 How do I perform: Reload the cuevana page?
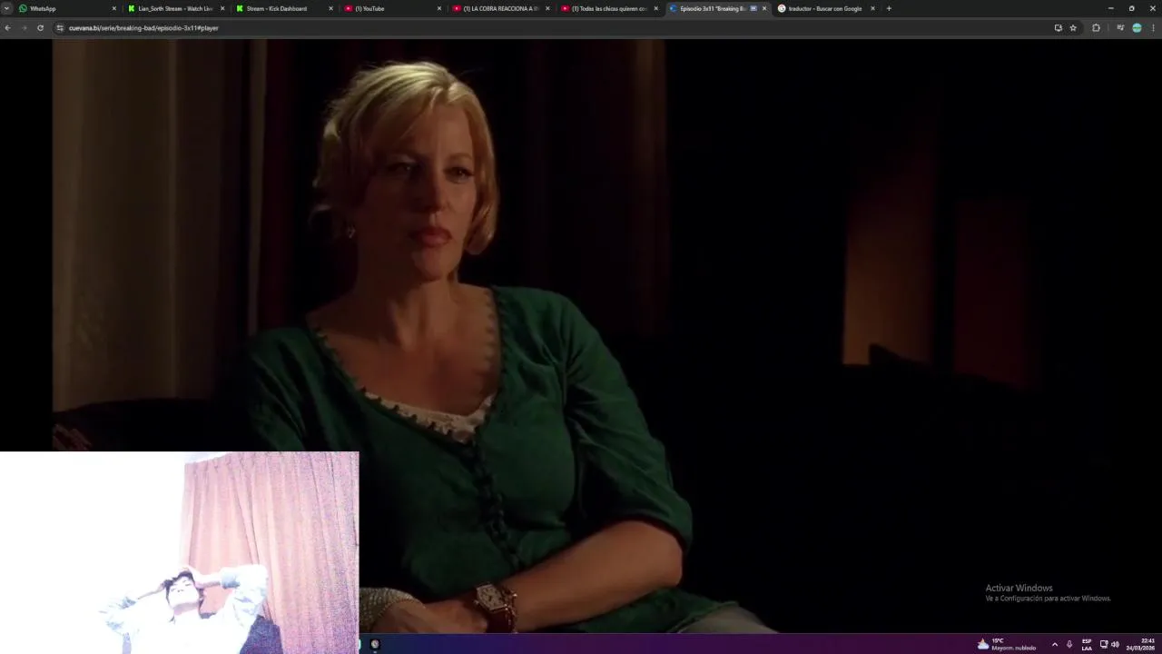coord(40,28)
